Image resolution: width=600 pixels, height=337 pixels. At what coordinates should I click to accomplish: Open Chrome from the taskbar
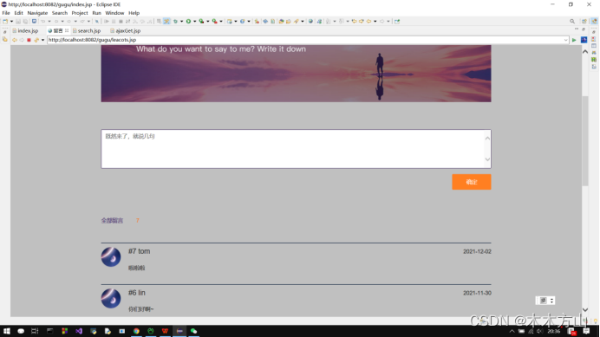pyautogui.click(x=136, y=331)
